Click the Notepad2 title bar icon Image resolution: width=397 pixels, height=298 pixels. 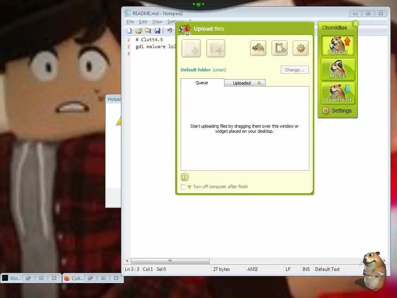click(128, 13)
